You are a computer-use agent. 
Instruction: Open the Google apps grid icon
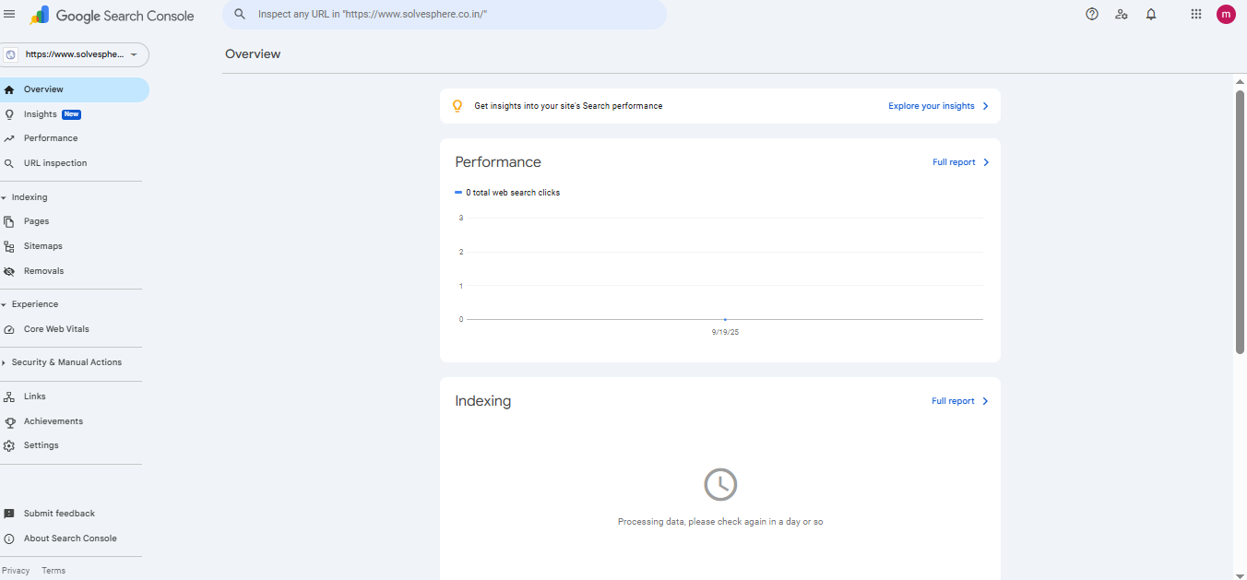1196,14
